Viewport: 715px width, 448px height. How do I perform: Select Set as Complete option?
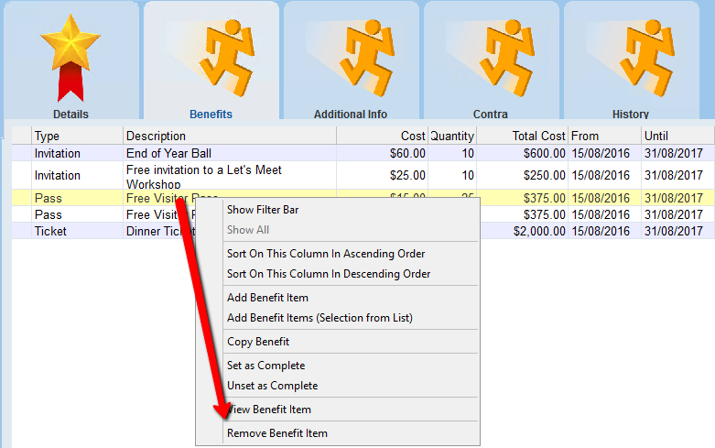click(x=266, y=366)
